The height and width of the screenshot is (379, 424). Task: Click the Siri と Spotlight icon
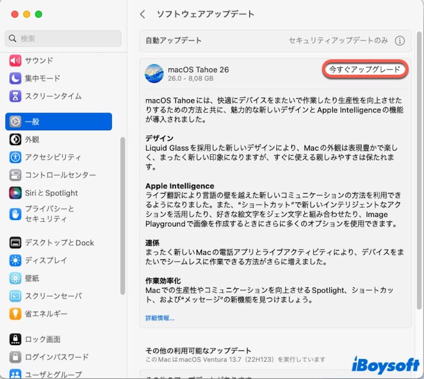click(15, 193)
